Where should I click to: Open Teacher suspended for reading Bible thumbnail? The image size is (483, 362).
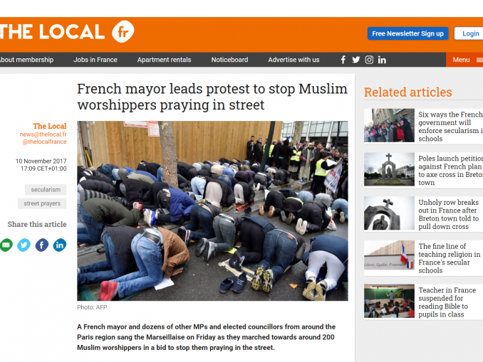[389, 301]
